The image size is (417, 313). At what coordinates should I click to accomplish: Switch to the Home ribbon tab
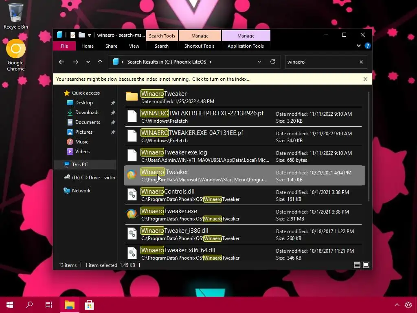tap(88, 46)
